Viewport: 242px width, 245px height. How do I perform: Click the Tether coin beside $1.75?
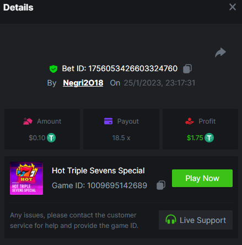[x=209, y=138]
